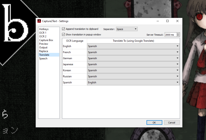Enable Append translation to clipboard checkbox

(x=64, y=29)
